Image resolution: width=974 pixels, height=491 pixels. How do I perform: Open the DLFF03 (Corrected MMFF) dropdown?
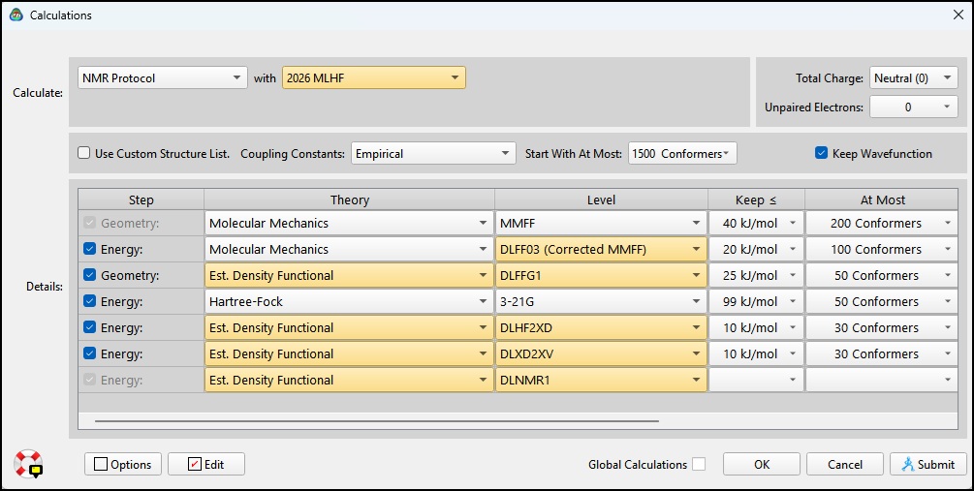601,249
